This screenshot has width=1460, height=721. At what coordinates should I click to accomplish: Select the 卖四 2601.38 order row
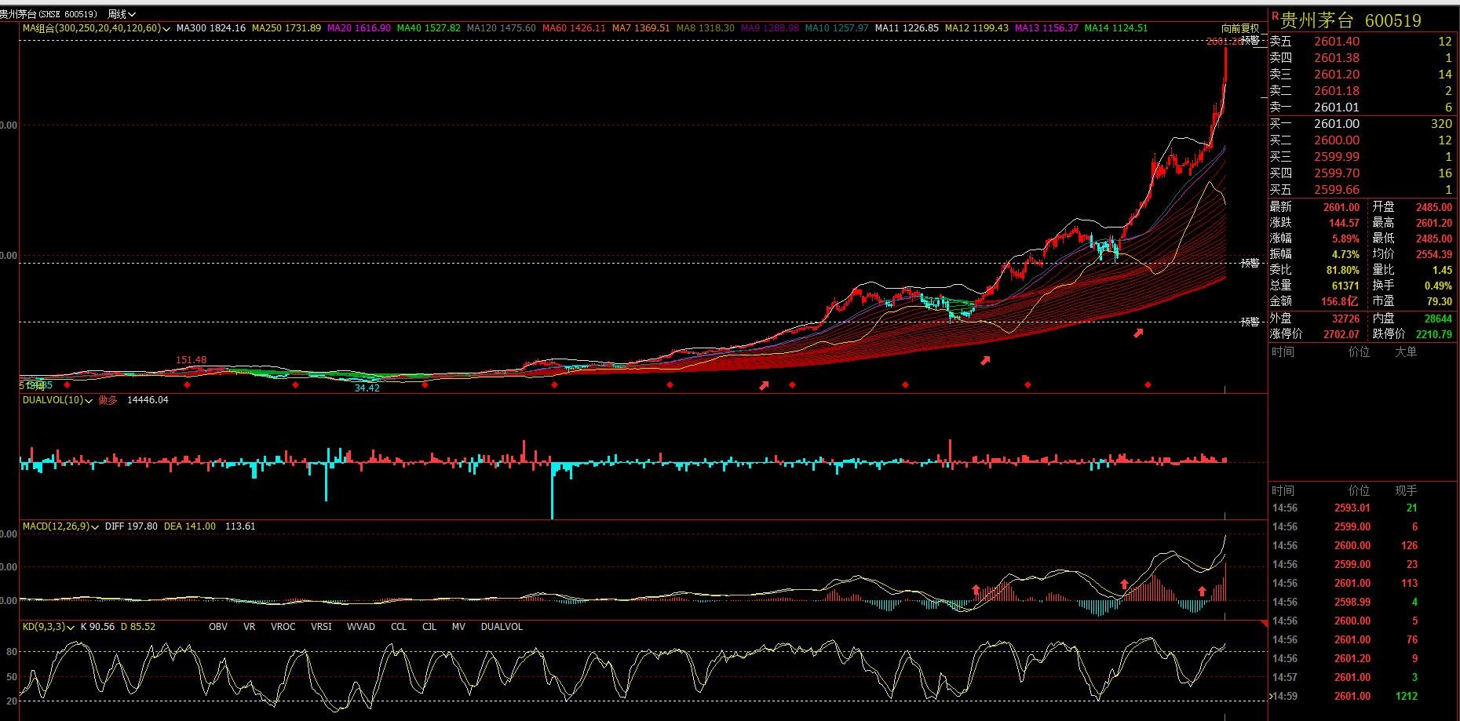click(1362, 58)
